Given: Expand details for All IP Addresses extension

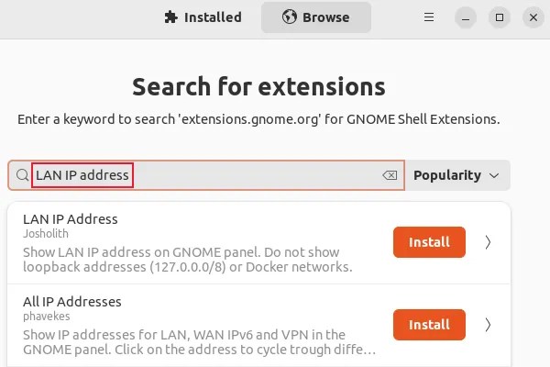Looking at the screenshot, I should point(488,325).
